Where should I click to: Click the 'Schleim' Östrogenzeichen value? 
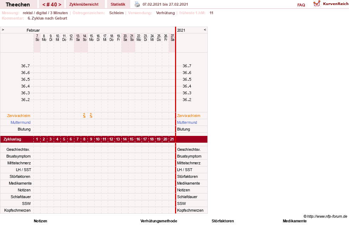pos(116,13)
